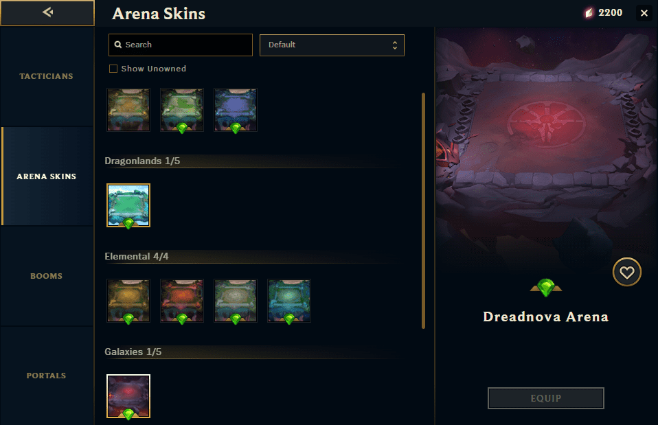Open the Booms tab
This screenshot has height=425, width=658.
tap(47, 276)
